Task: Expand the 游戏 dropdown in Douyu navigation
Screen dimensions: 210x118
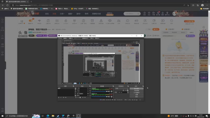Action: click(x=78, y=14)
